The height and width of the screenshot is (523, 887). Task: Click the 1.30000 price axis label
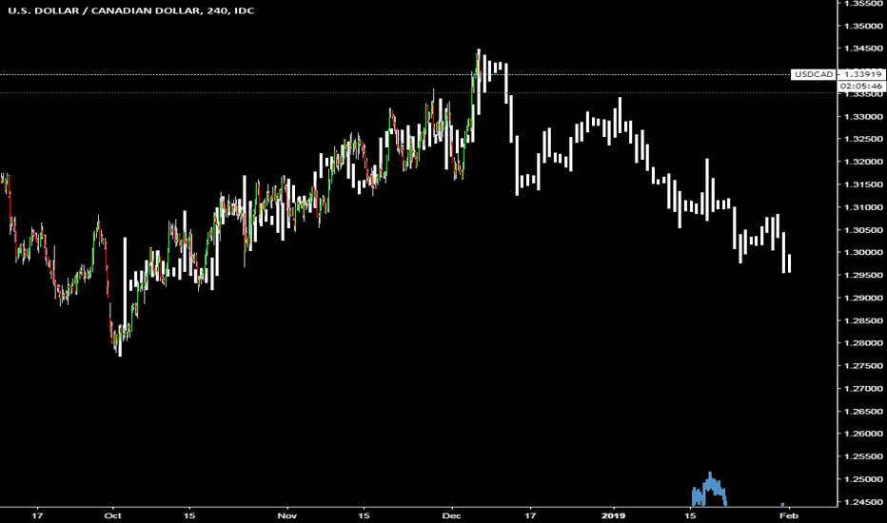pos(863,253)
